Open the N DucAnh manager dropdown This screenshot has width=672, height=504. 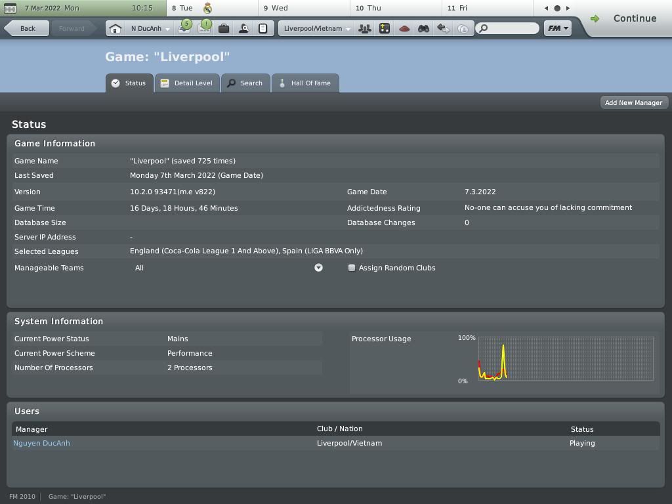(x=150, y=29)
